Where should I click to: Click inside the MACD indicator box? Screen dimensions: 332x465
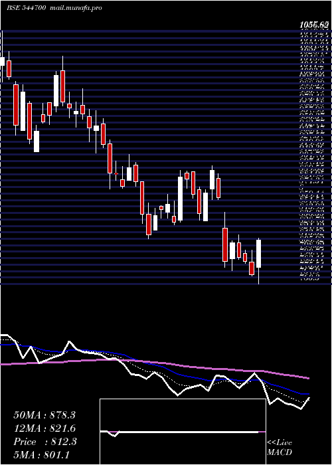[x=183, y=432]
